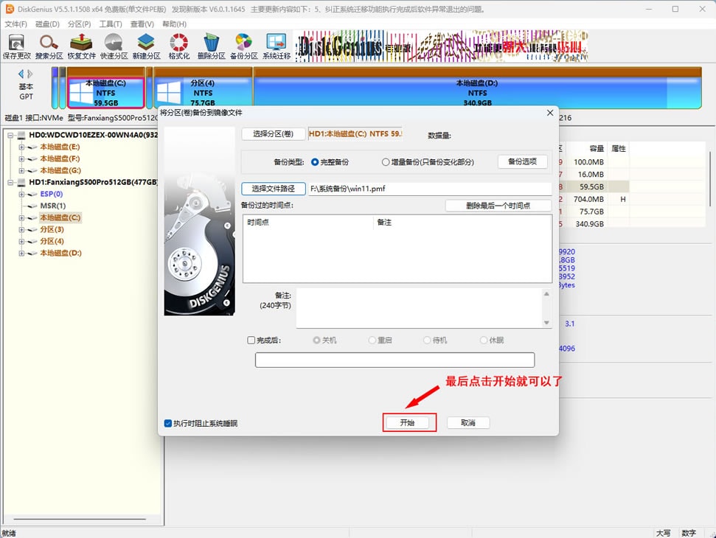Open the 分区(P) menu
Screen dimensions: 716x538
click(x=79, y=24)
